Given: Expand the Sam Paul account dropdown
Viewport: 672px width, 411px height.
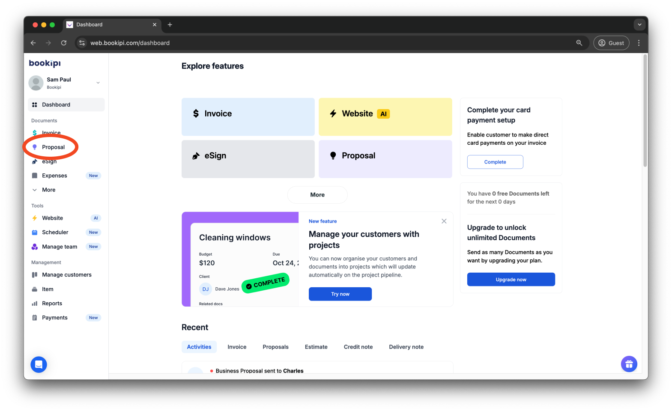Looking at the screenshot, I should (98, 83).
